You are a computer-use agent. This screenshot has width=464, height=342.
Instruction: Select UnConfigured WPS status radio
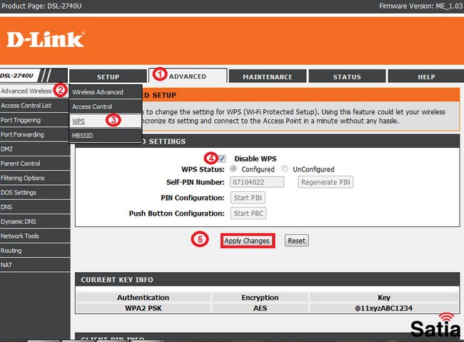285,169
